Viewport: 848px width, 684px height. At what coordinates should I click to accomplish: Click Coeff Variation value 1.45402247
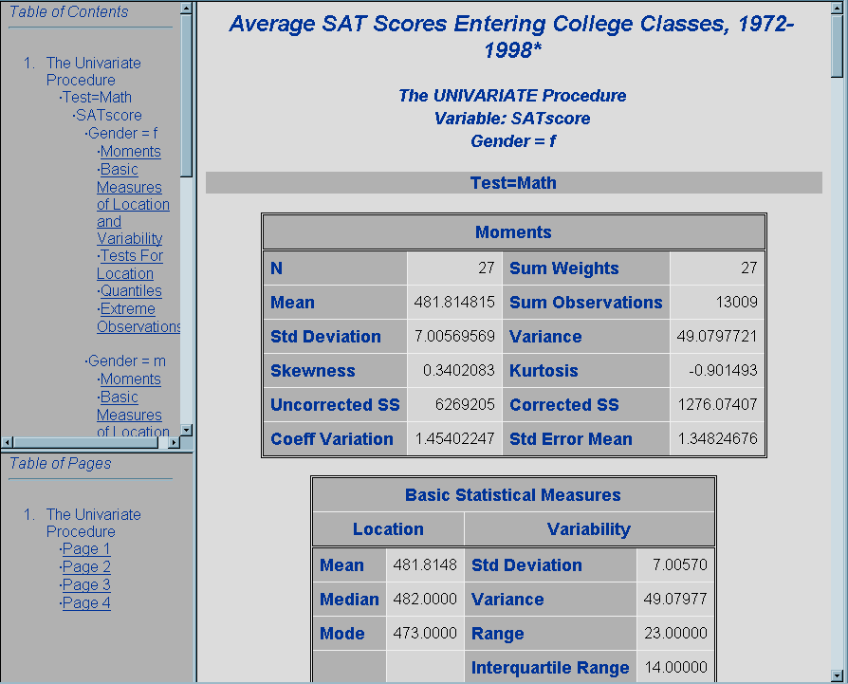click(454, 438)
